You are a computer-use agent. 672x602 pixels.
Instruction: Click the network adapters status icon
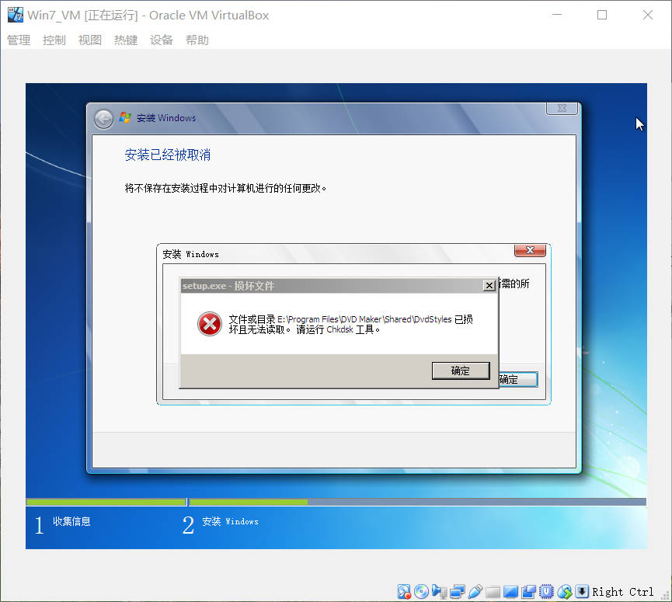click(458, 592)
